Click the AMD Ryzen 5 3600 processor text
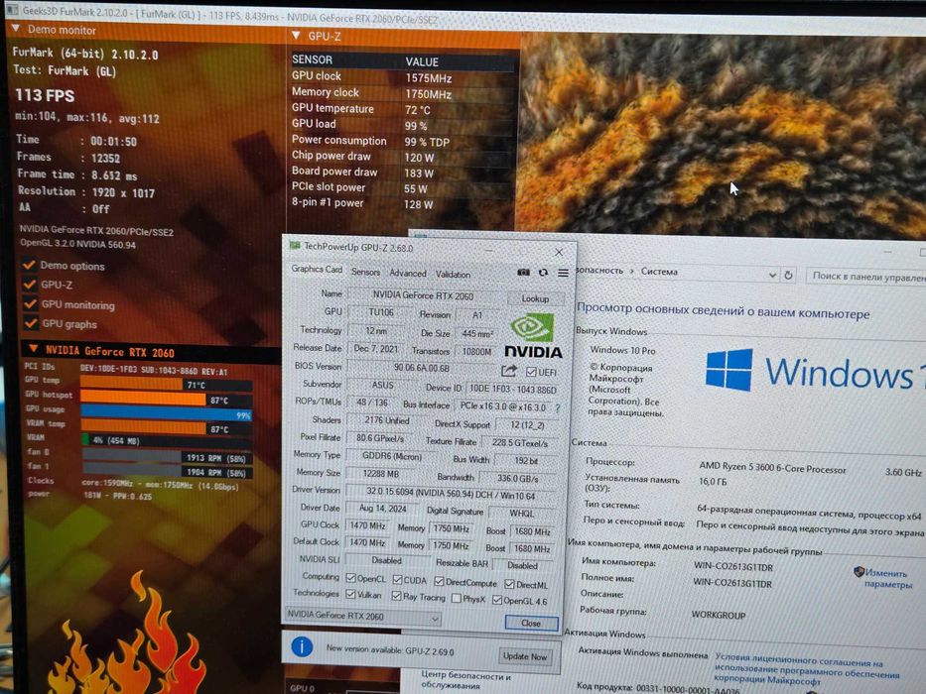This screenshot has height=694, width=926. click(x=772, y=468)
